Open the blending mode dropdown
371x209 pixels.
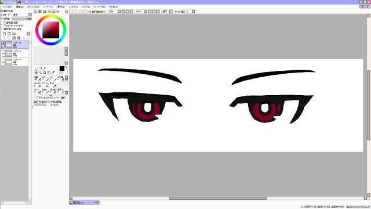[30, 15]
